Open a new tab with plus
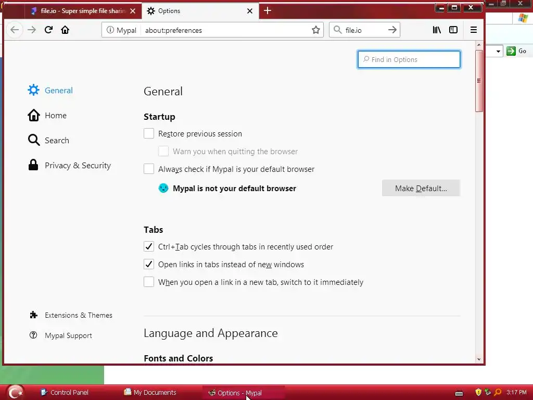This screenshot has width=533, height=400. [268, 10]
